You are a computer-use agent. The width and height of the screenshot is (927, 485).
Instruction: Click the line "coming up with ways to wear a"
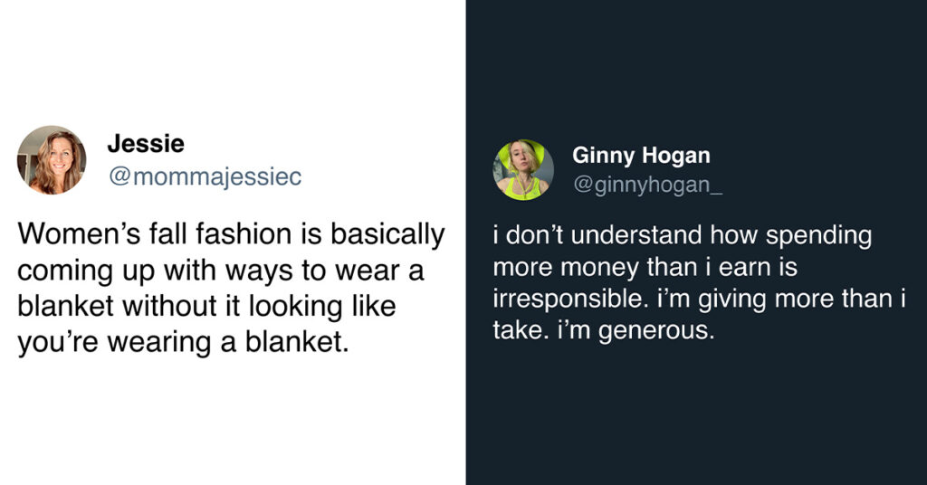click(221, 271)
